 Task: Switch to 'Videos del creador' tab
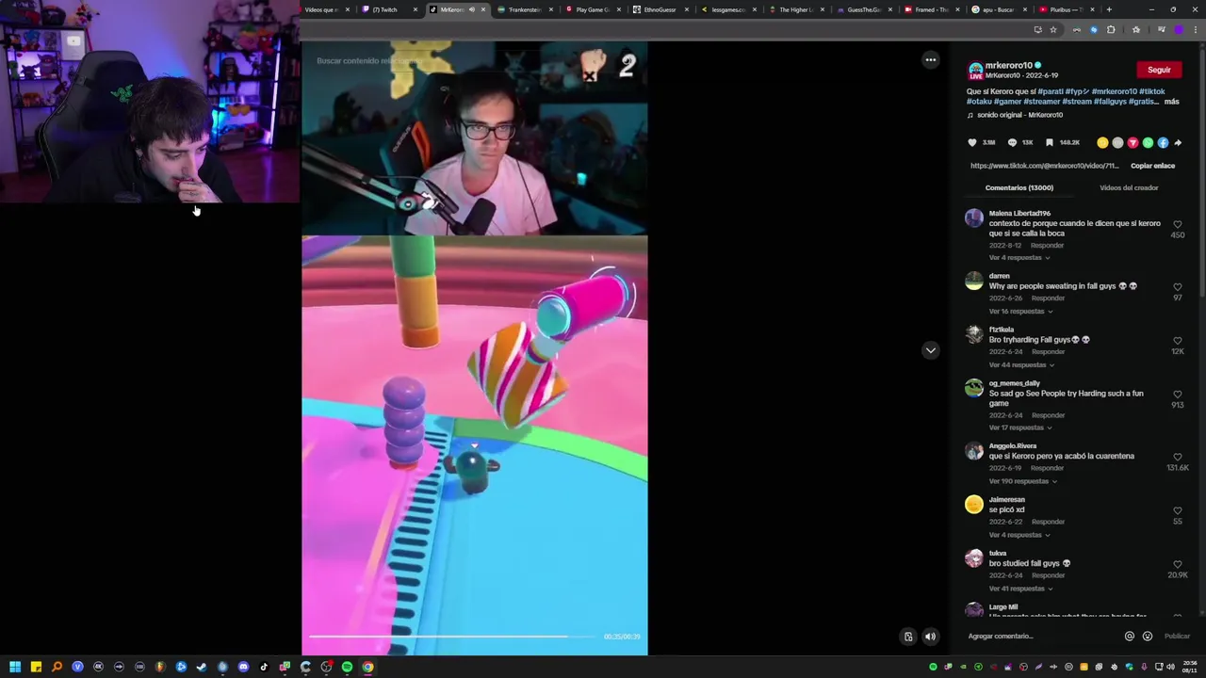tap(1129, 187)
